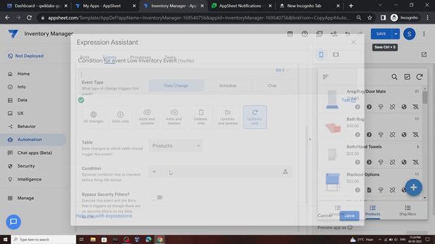435x244 pixels.
Task: Click globe icon in Area Rug/Door Mats row
Action: pos(404,107)
